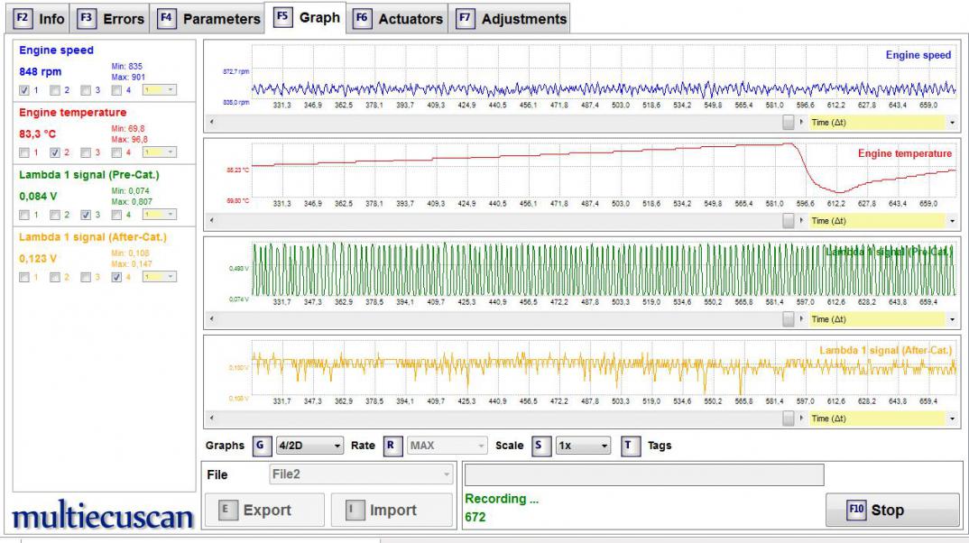Switch to the Parameters tab
969x543 pixels.
click(209, 19)
